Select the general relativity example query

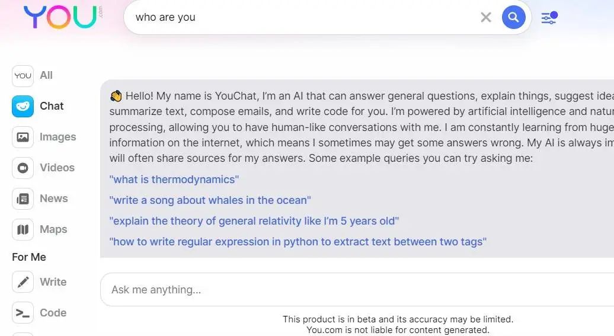click(x=254, y=221)
